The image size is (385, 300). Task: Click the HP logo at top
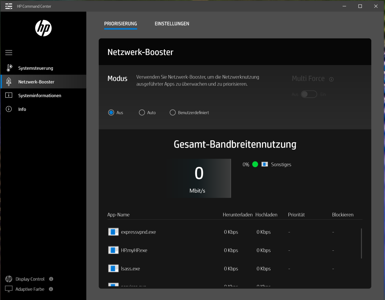click(43, 28)
